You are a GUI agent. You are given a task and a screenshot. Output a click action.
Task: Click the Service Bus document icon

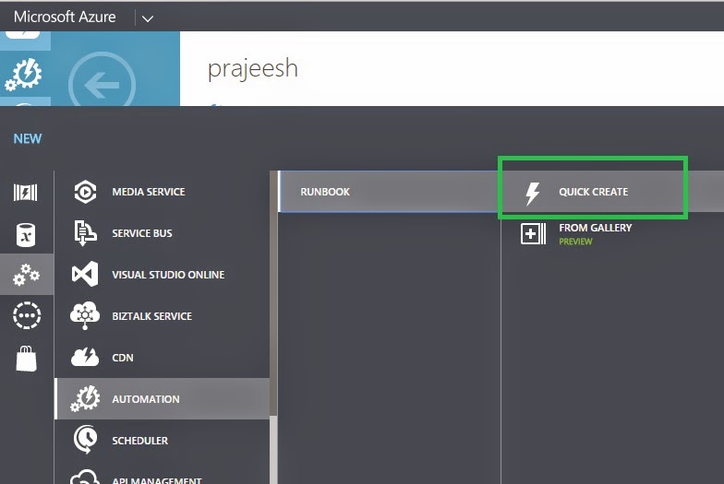pyautogui.click(x=85, y=232)
